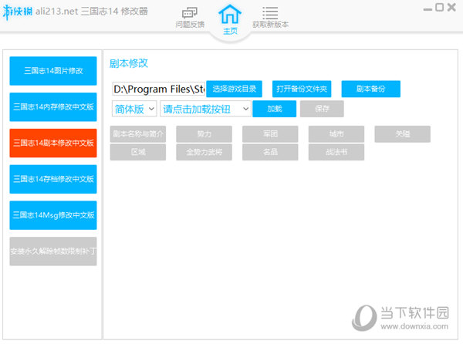Select the 战法书 button
Screen dimensions: 463x344
336,152
